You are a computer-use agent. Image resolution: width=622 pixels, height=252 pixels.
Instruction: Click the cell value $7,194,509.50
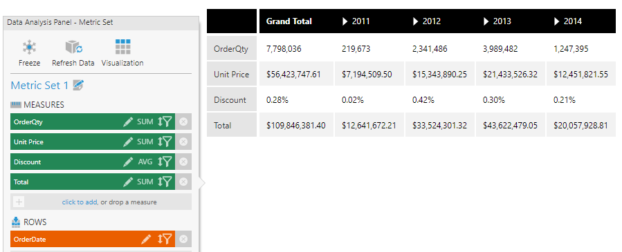[x=367, y=75]
